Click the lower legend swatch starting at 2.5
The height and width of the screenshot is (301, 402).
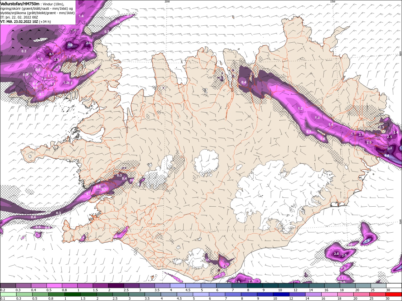coord(120,294)
